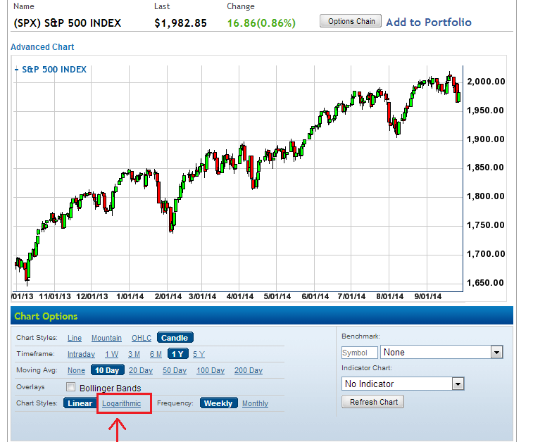The width and height of the screenshot is (533, 442).
Task: Switch timeframe to 3 M
Action: (x=134, y=354)
